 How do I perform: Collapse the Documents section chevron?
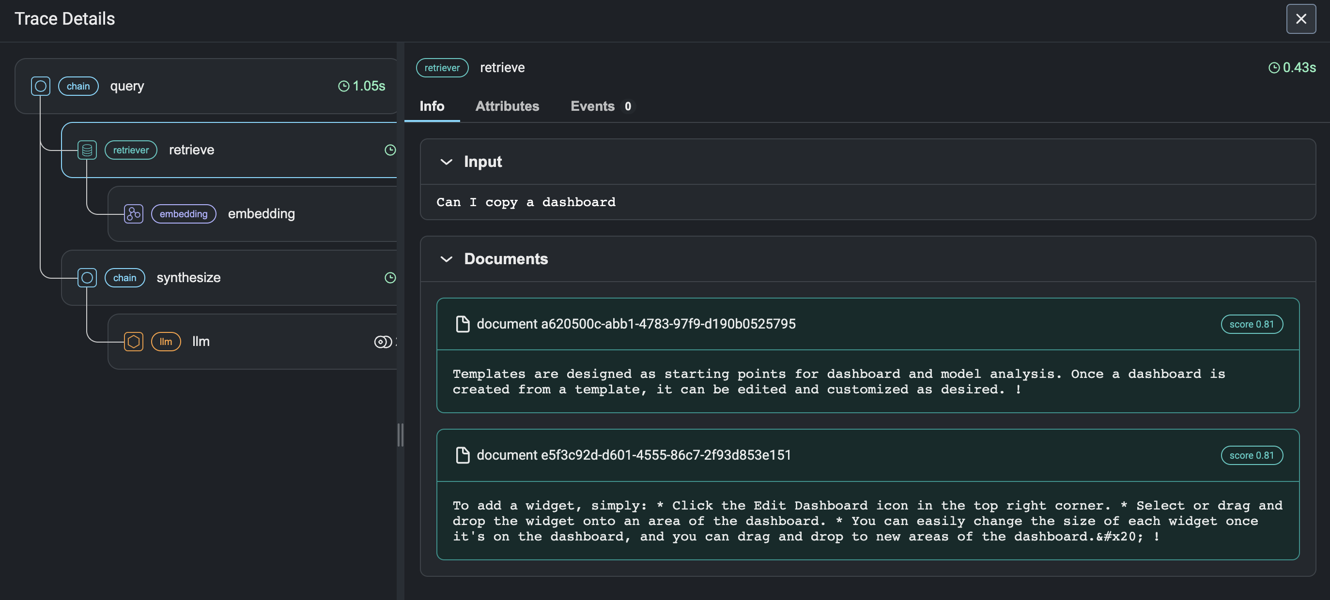point(446,259)
